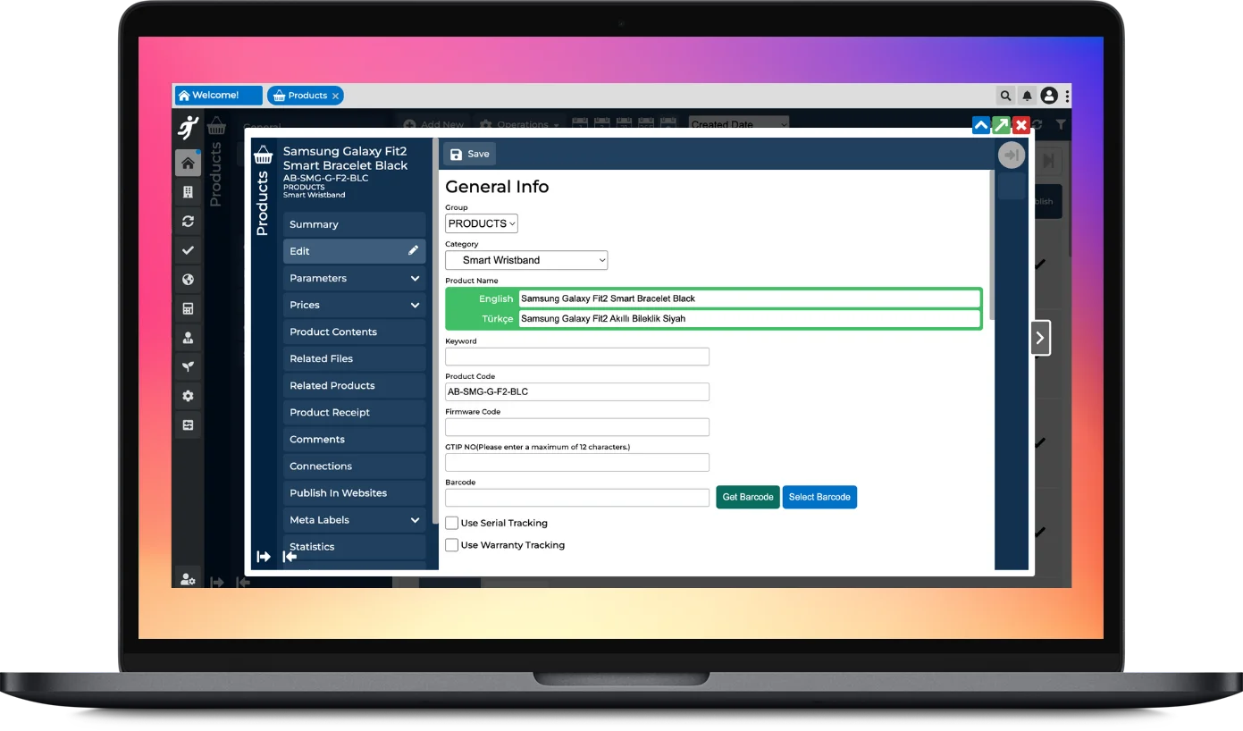The height and width of the screenshot is (731, 1243).
Task: Open notifications bell icon
Action: coord(1028,96)
